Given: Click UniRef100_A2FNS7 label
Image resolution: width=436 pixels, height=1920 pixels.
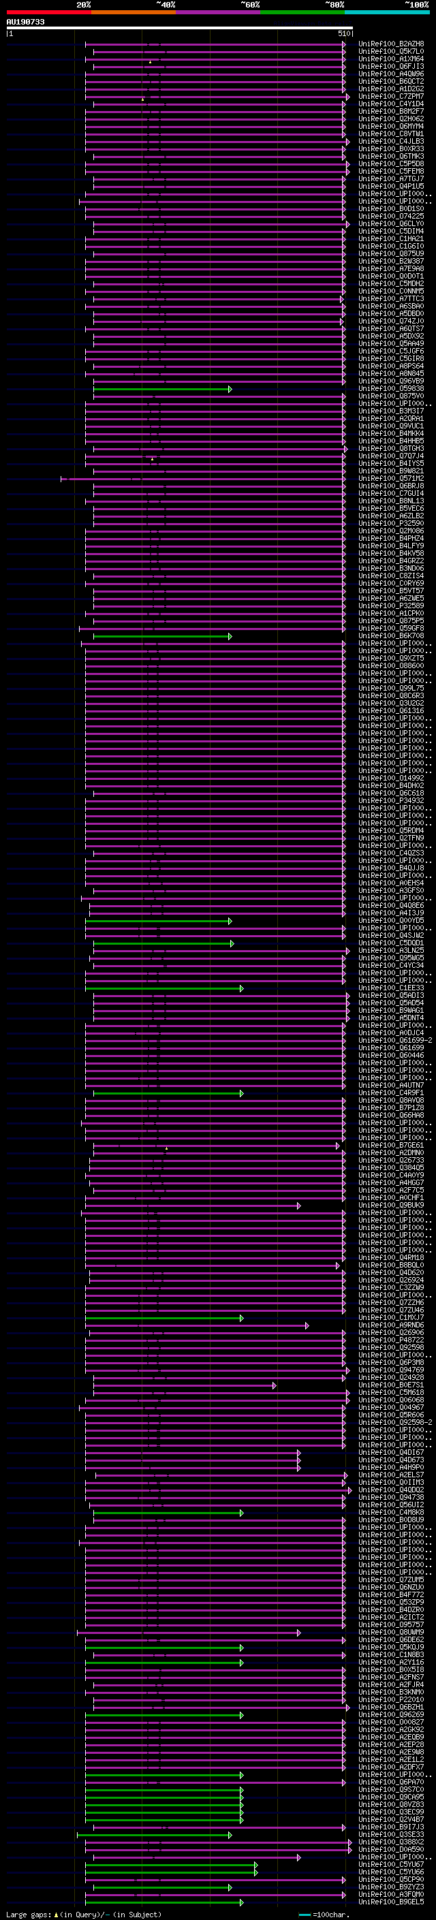Looking at the screenshot, I should (390, 1677).
